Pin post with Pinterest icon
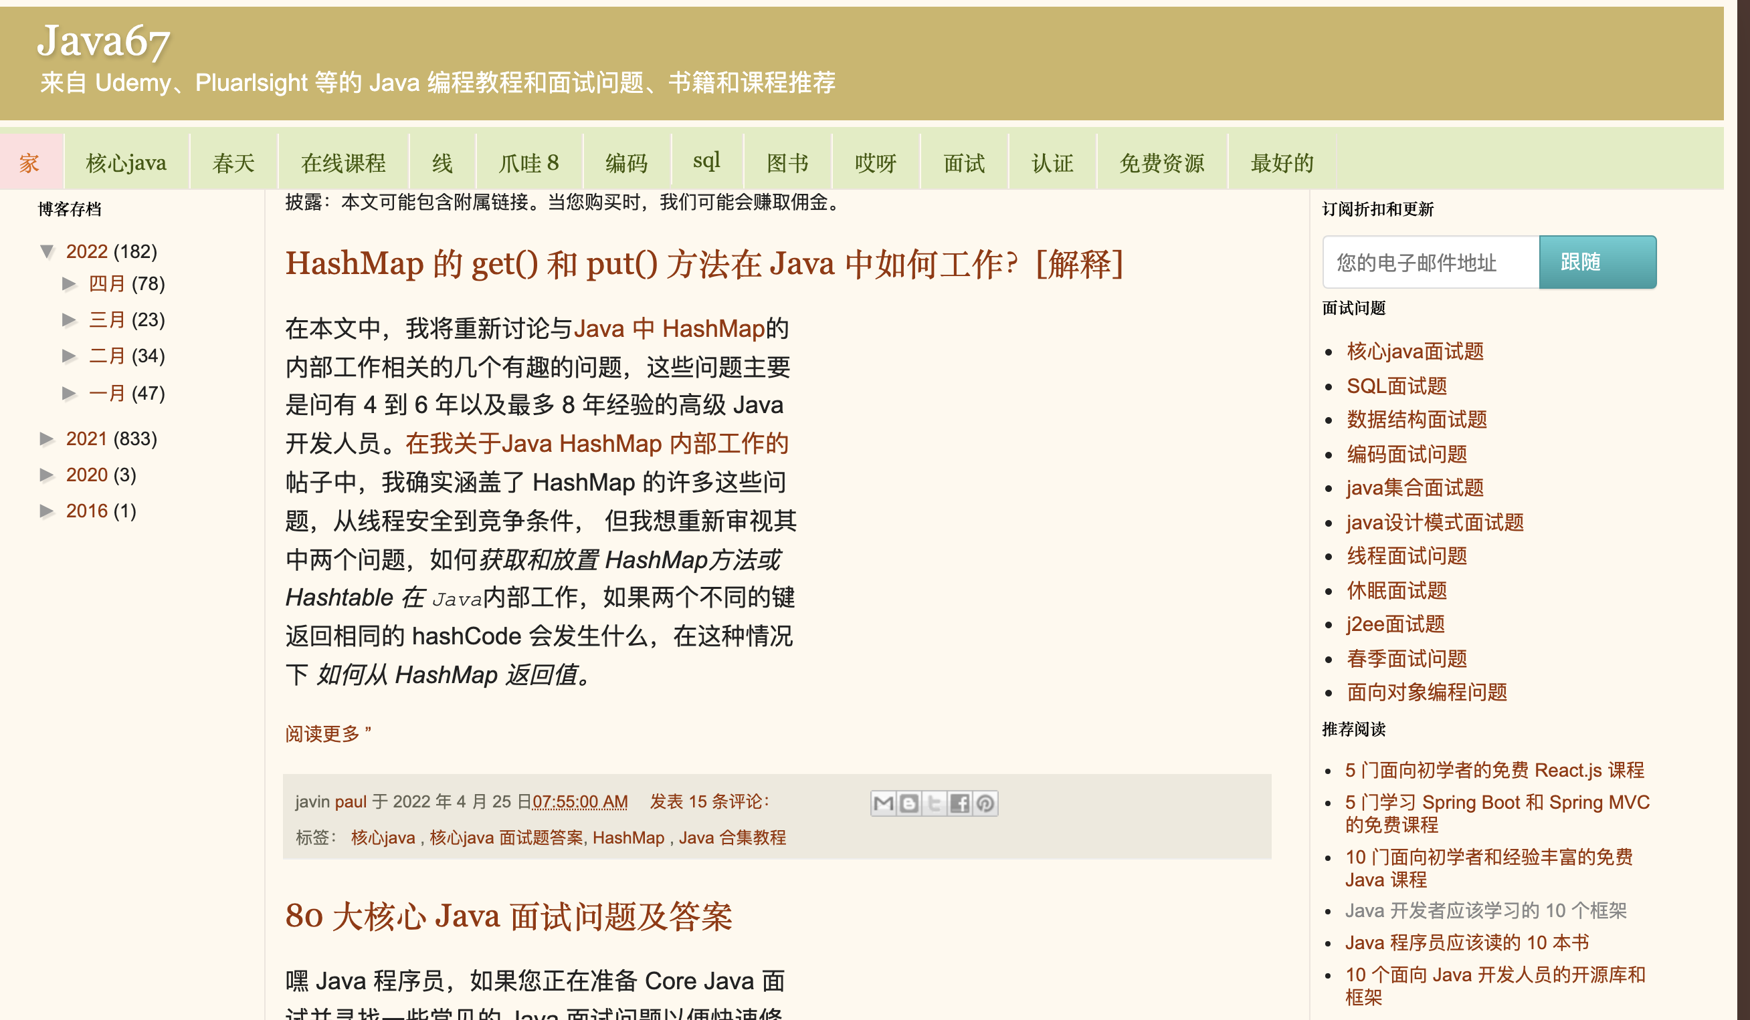This screenshot has height=1020, width=1750. (985, 803)
